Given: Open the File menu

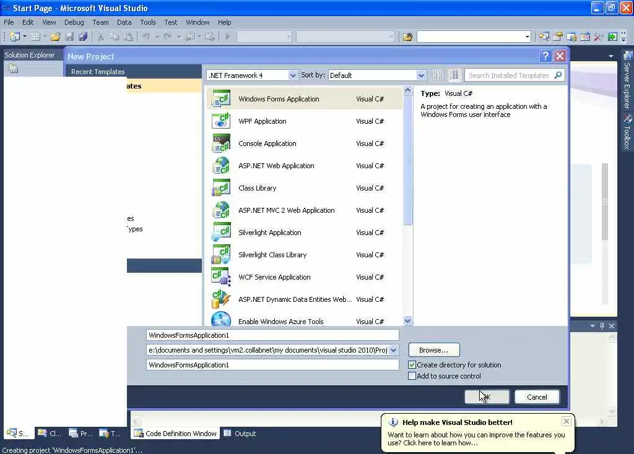Looking at the screenshot, I should (x=9, y=22).
